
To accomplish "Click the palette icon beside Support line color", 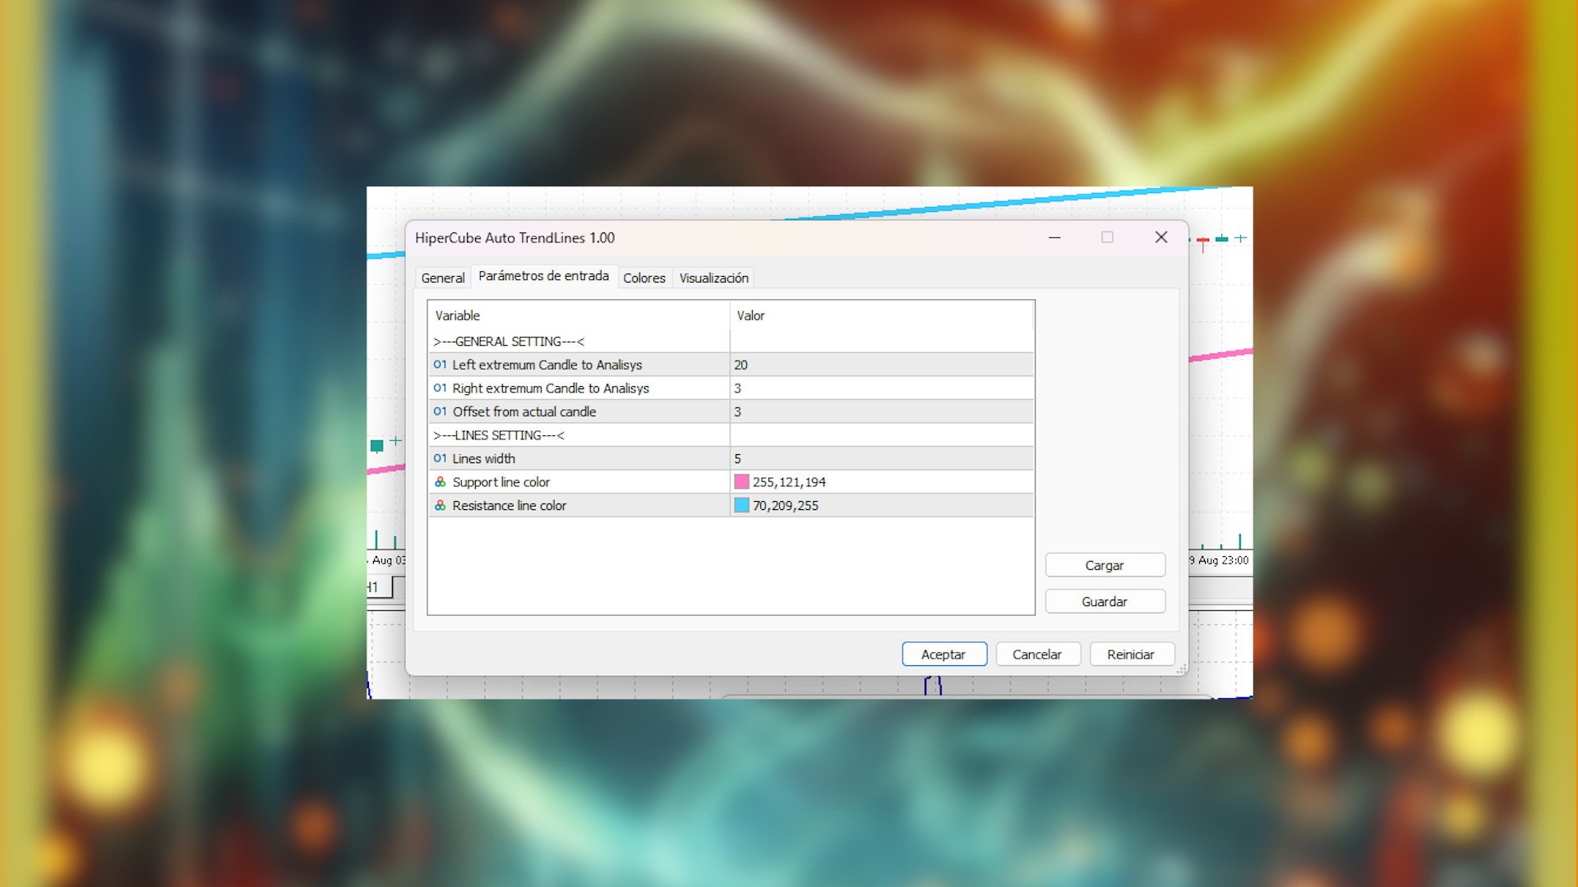I will click(440, 482).
